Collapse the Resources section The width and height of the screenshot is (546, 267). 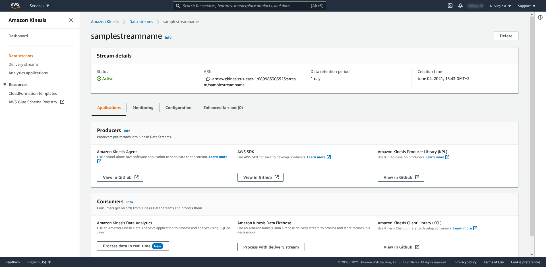click(x=5, y=85)
